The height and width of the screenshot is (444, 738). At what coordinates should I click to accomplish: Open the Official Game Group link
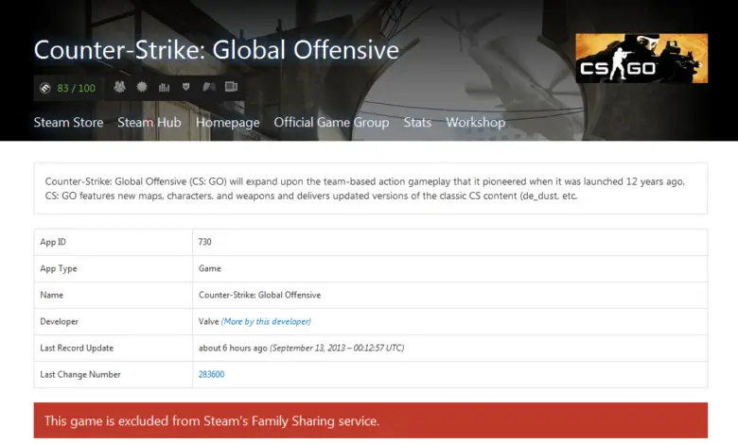click(331, 122)
